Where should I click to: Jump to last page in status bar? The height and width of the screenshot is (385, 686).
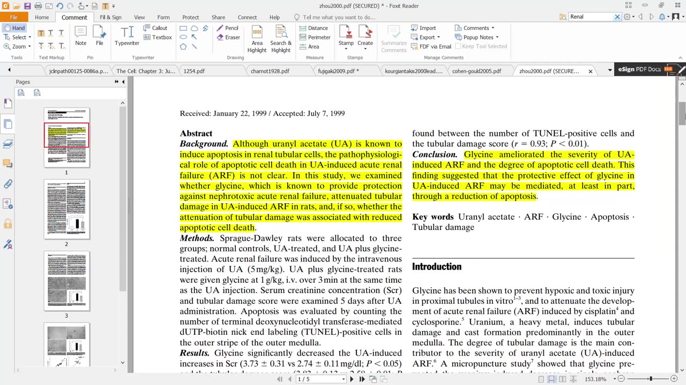tap(362, 379)
